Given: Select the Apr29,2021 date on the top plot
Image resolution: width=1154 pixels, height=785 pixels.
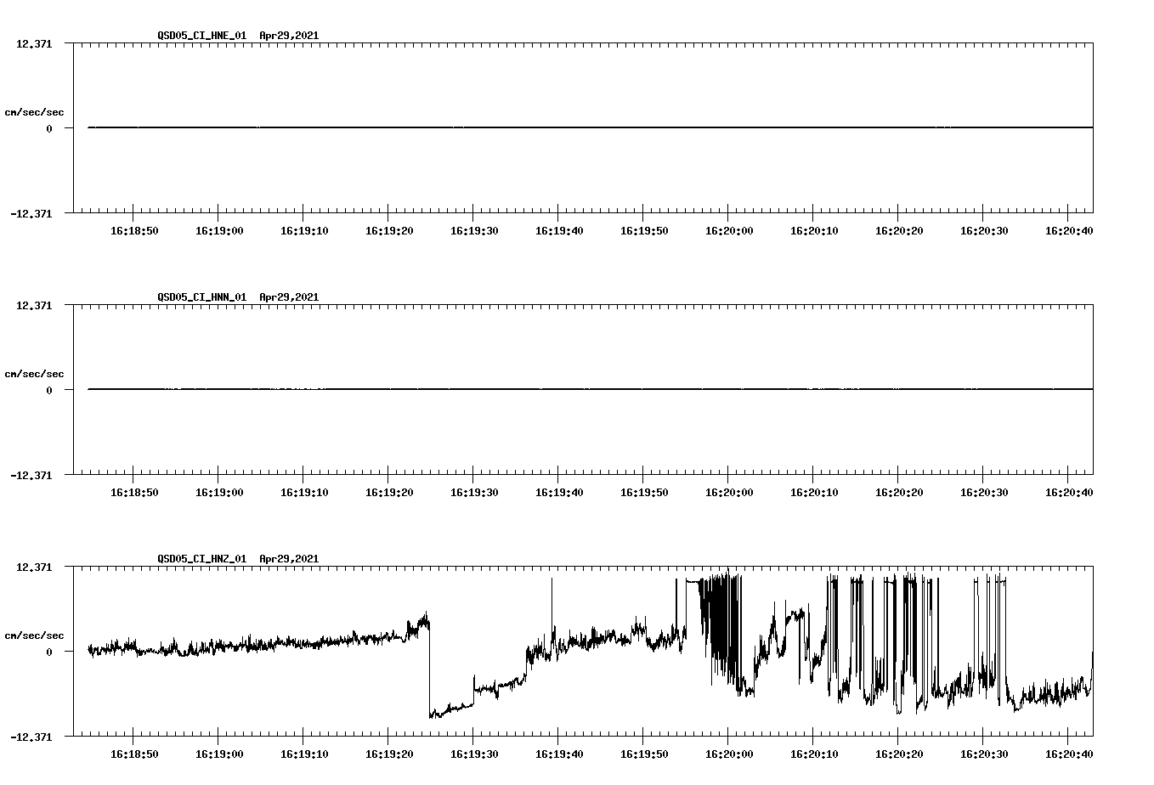Looking at the screenshot, I should click(289, 36).
